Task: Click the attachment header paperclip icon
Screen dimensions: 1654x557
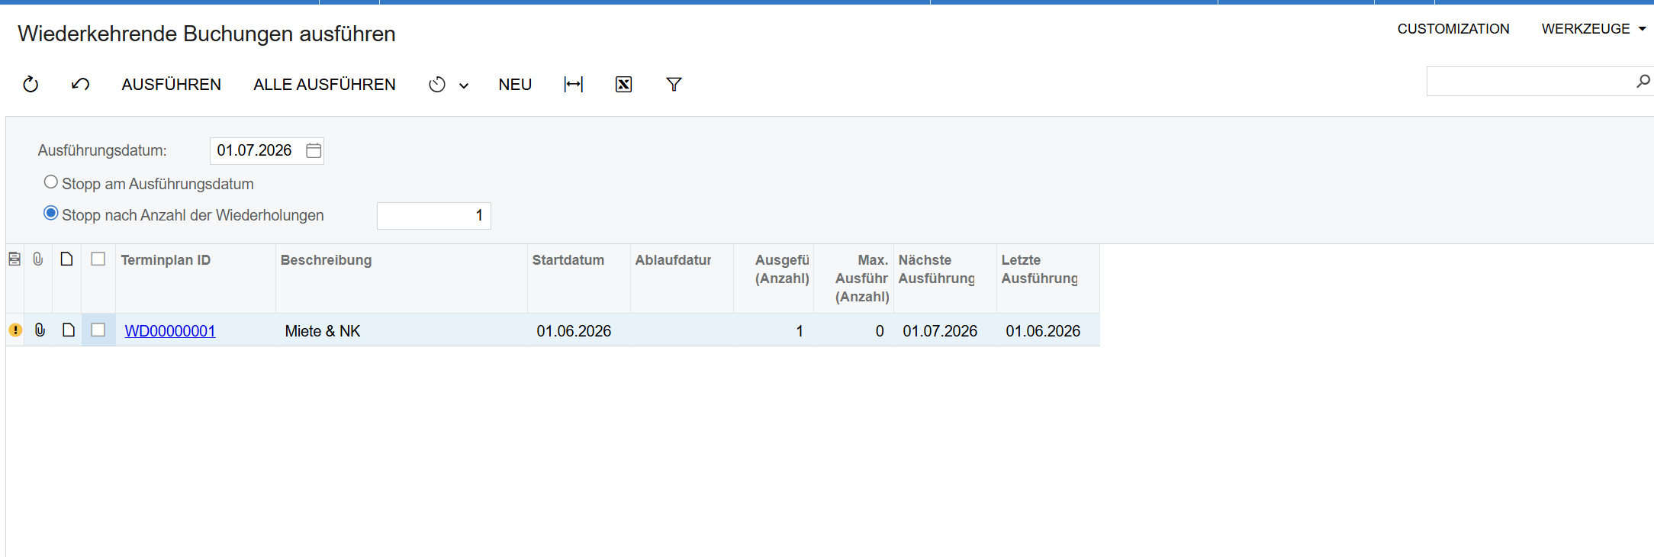Action: 38,259
